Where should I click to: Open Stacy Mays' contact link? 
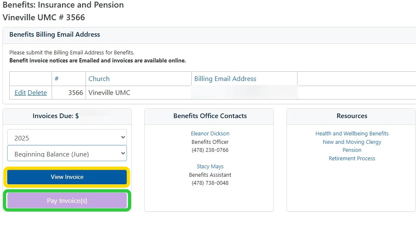click(210, 167)
